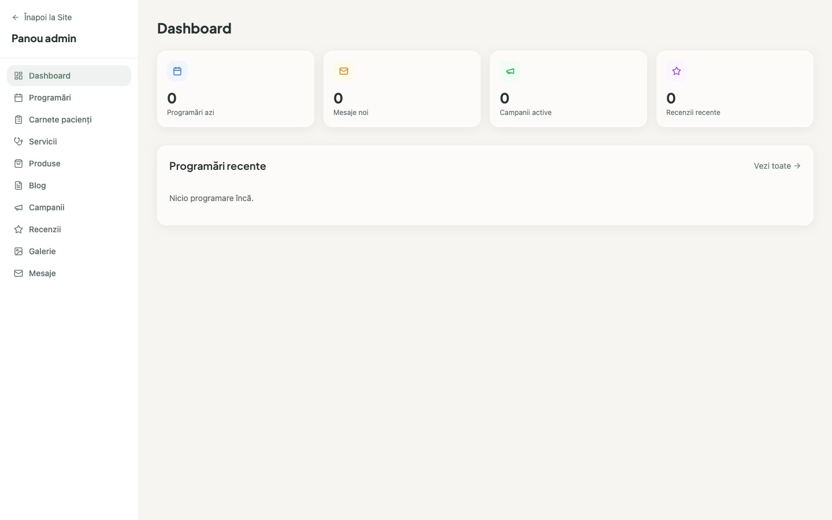Open Carnete pacienți sidebar item

(x=69, y=120)
